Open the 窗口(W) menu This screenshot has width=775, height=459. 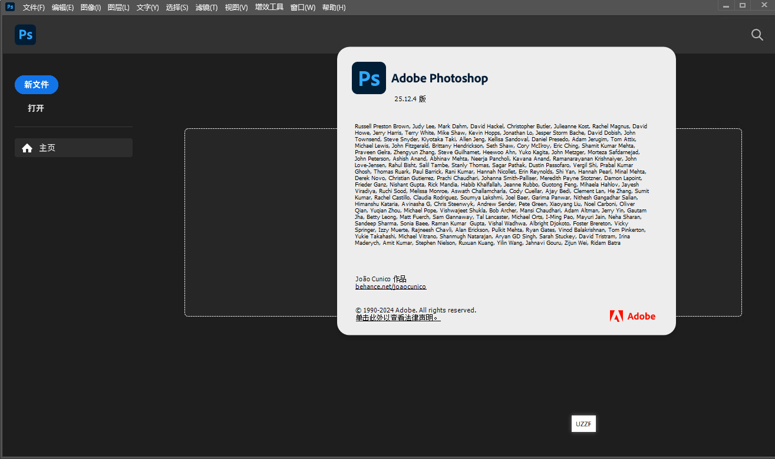[x=303, y=8]
